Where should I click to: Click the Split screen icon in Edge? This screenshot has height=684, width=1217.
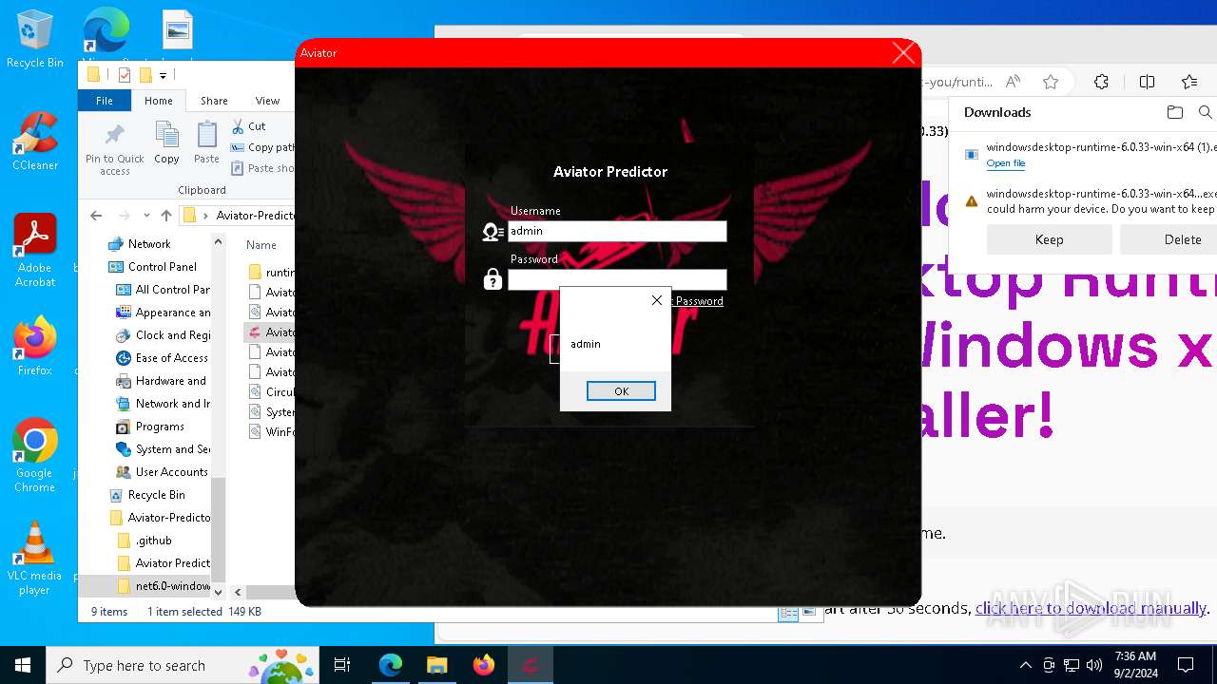point(1148,82)
